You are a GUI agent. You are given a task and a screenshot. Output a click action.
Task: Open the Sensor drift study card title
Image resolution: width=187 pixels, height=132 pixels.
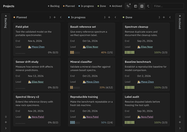(27, 62)
